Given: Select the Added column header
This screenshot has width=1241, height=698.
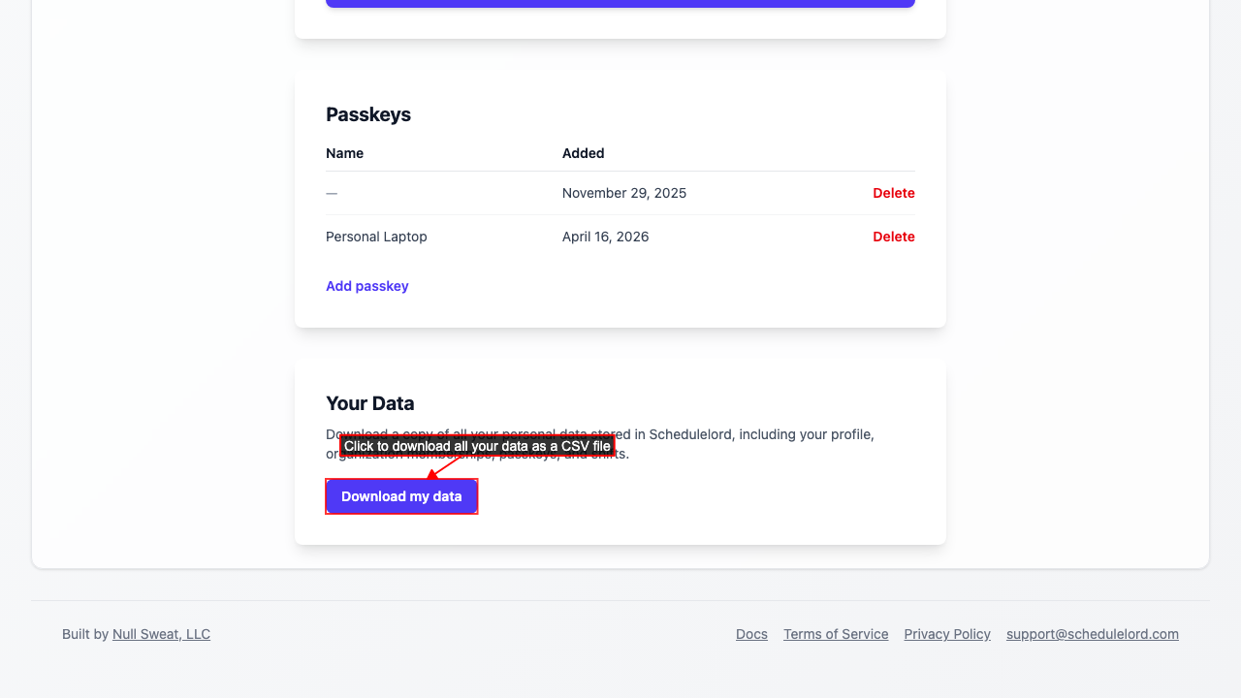Looking at the screenshot, I should (583, 153).
